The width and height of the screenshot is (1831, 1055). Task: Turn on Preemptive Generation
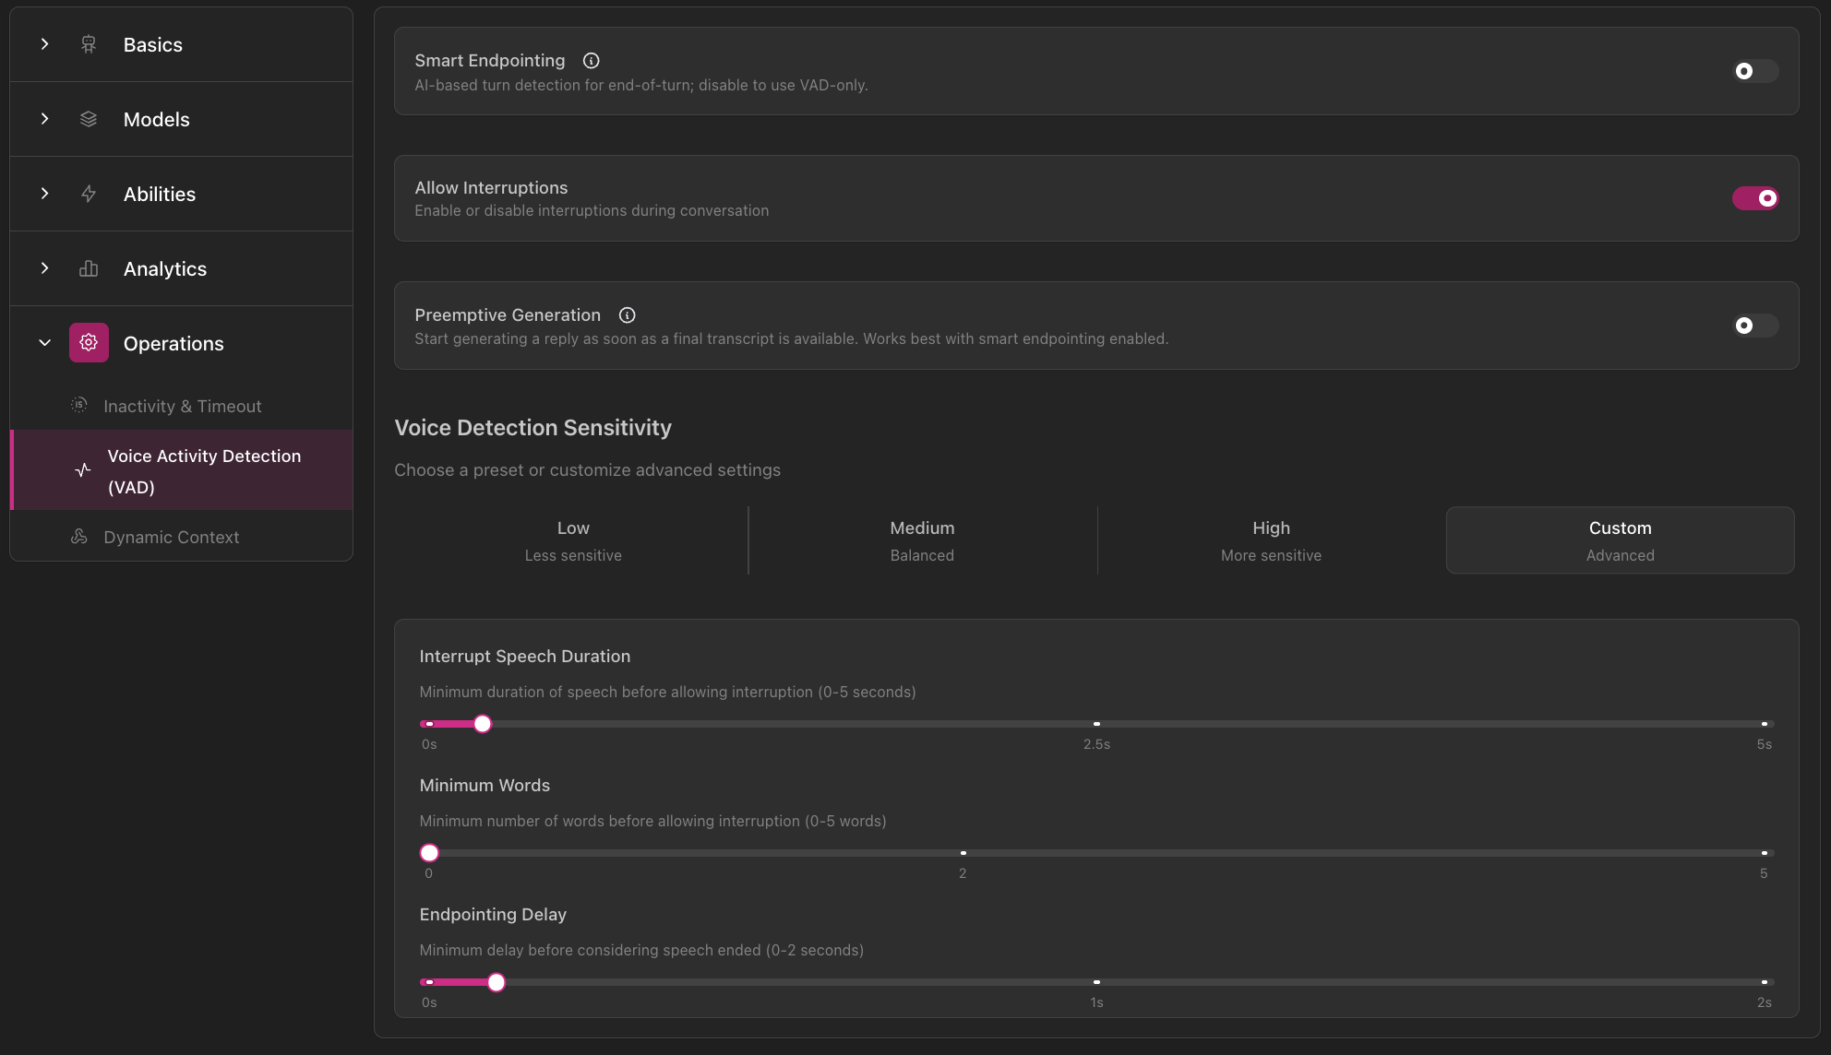[1753, 326]
